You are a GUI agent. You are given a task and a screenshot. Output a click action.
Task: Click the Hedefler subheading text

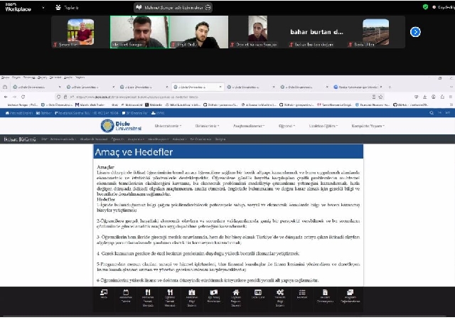pos(106,199)
